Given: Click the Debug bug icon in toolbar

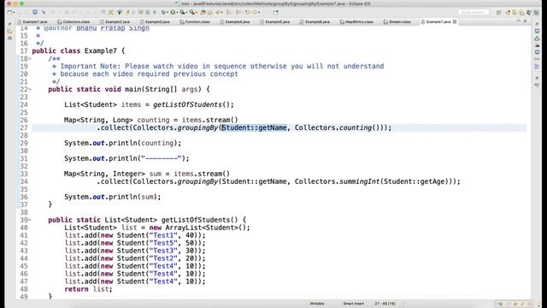Looking at the screenshot, I should point(163,12).
